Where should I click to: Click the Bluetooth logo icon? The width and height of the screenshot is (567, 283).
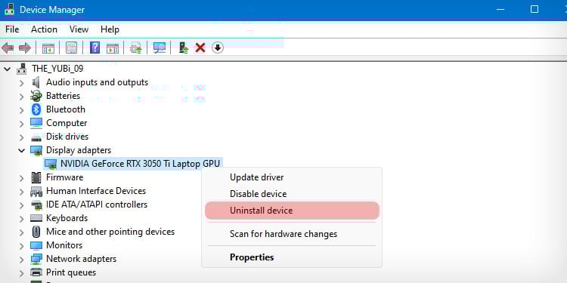click(x=36, y=109)
